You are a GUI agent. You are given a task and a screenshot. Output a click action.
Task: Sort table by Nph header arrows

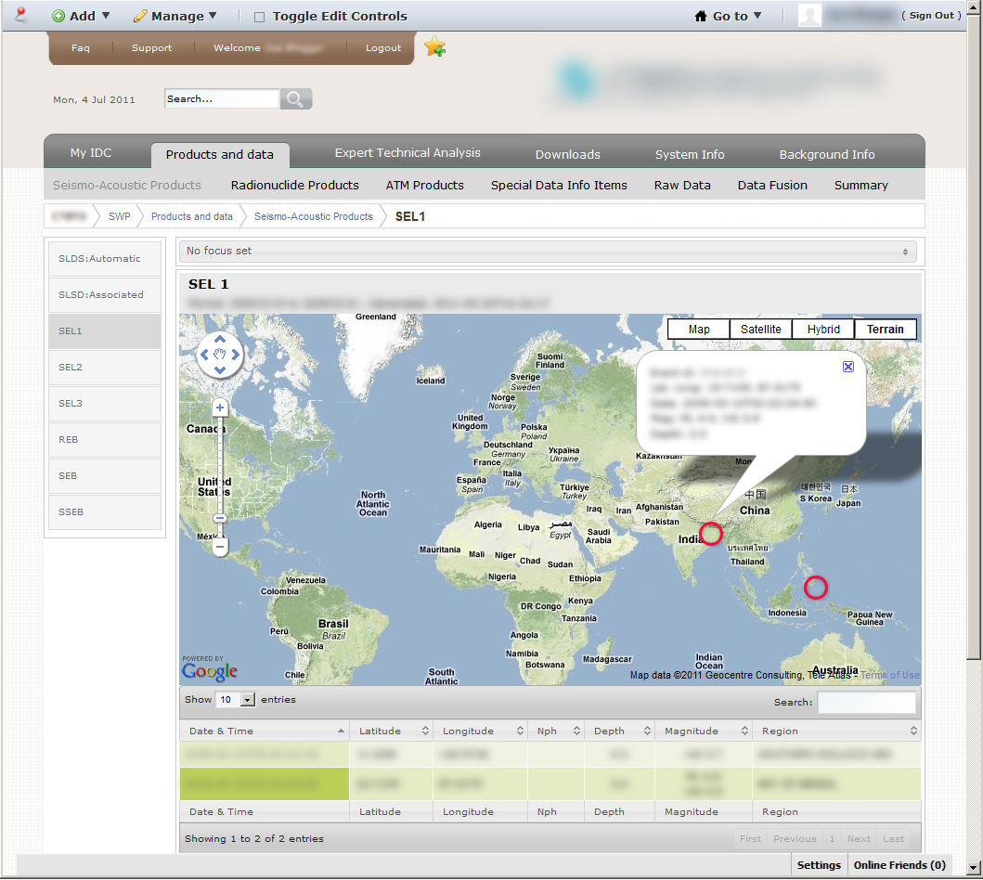tap(576, 731)
